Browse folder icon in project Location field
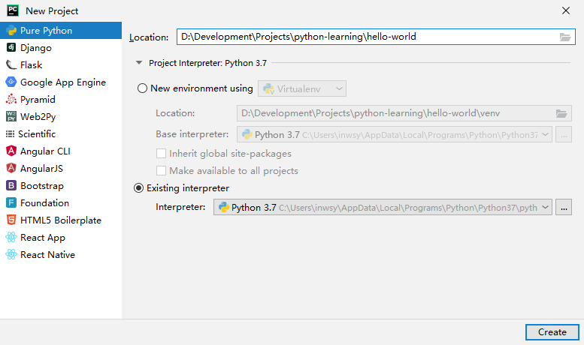 click(x=565, y=37)
